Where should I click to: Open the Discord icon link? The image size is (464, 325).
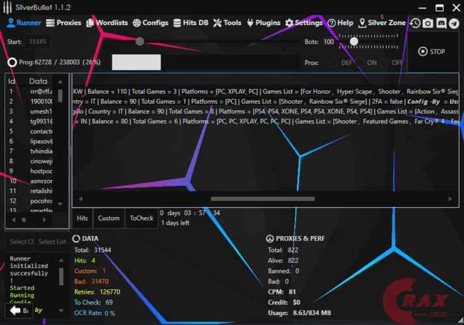tap(441, 23)
